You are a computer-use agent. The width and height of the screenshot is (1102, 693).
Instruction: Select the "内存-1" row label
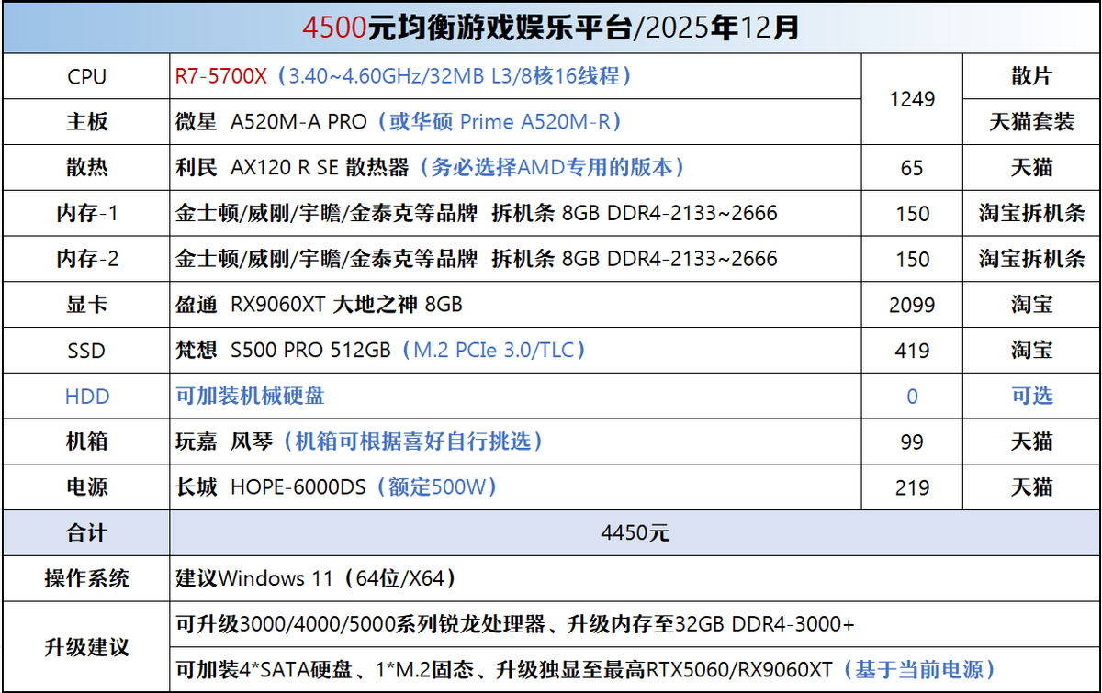[x=86, y=214]
